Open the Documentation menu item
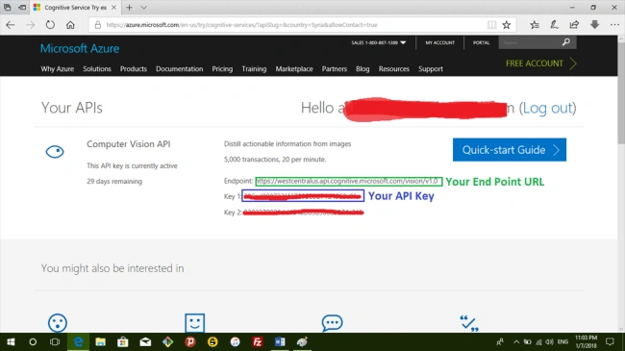 click(x=180, y=69)
